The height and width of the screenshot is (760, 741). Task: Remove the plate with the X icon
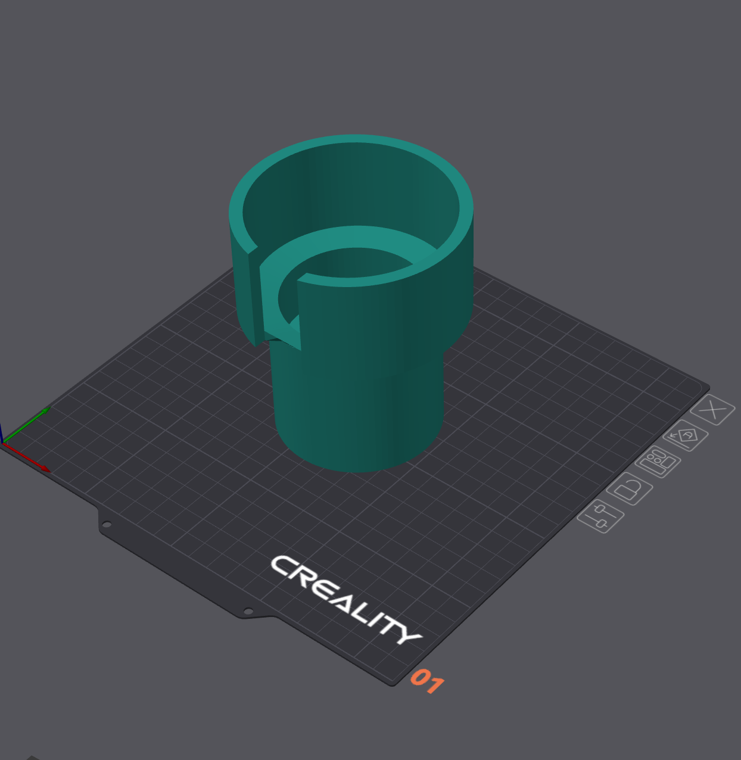(712, 410)
